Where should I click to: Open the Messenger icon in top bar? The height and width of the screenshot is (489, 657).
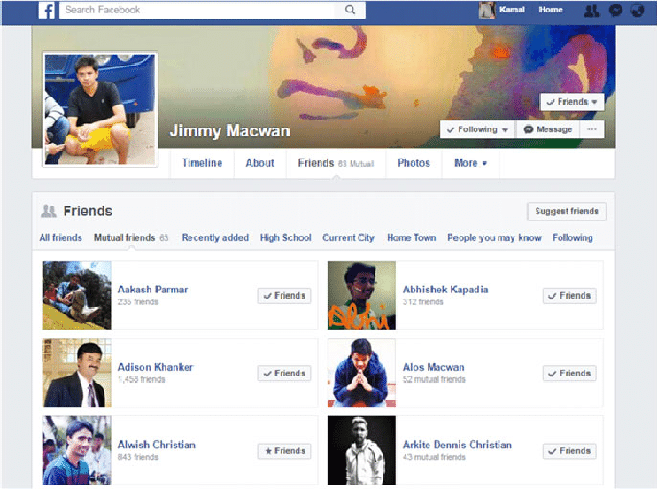[615, 11]
